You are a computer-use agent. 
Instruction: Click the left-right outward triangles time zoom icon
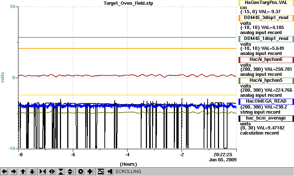tap(52, 172)
